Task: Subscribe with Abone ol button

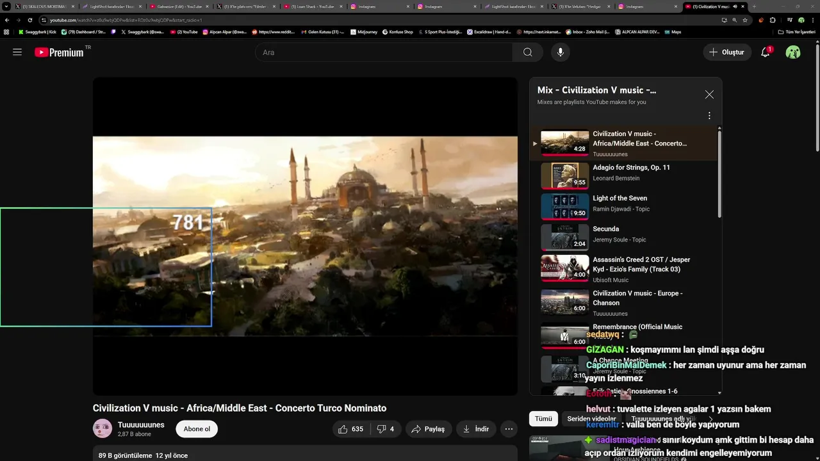Action: point(197,429)
